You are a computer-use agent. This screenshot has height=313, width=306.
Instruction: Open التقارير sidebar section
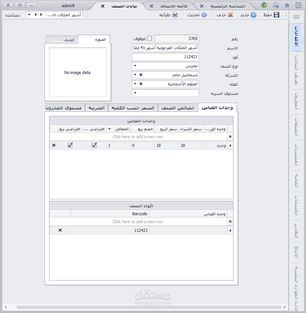click(297, 231)
